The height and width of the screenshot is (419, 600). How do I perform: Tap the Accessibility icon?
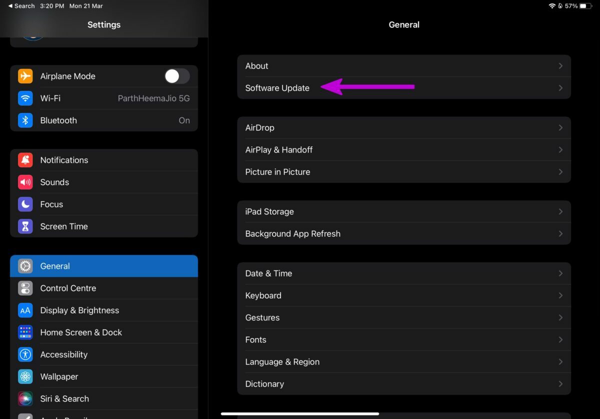click(25, 354)
